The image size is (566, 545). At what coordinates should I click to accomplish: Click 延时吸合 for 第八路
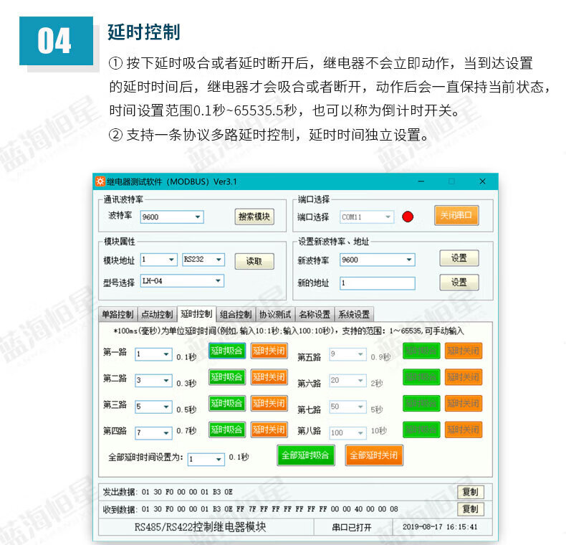pyautogui.click(x=421, y=430)
